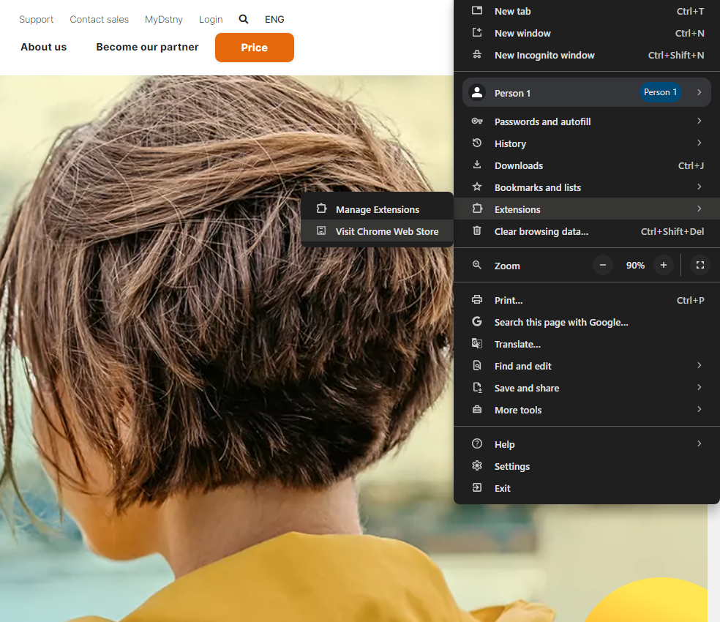The image size is (720, 622).
Task: Expand the History submenu arrow
Action: point(699,143)
